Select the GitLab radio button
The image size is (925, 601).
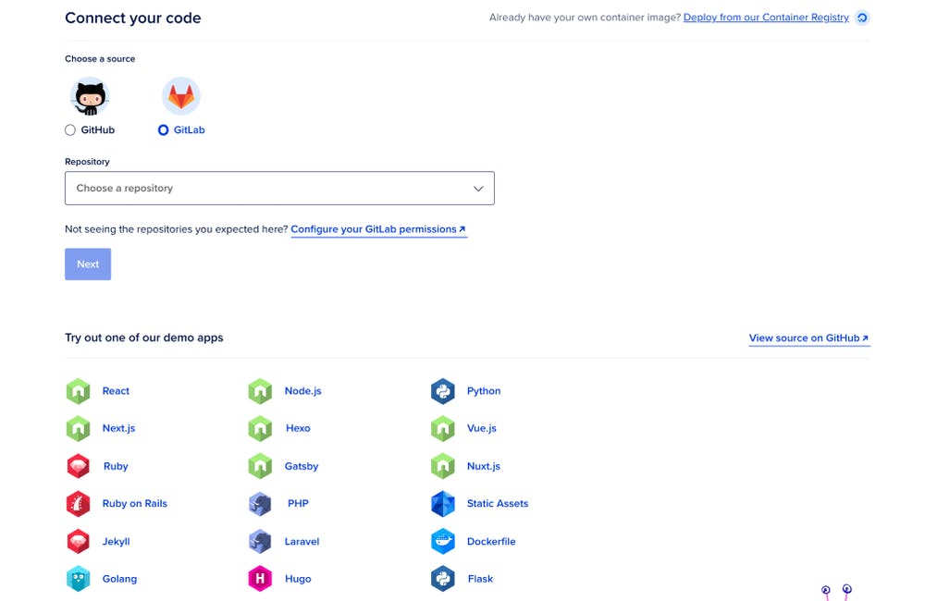coord(163,130)
